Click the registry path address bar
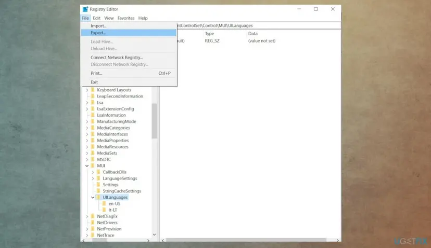This screenshot has width=431, height=248. (258, 25)
